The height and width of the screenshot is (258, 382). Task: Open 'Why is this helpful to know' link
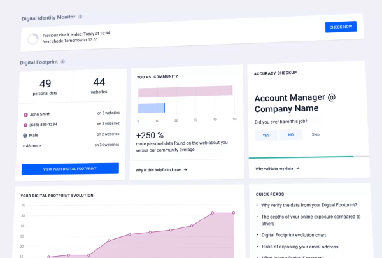coord(158,170)
